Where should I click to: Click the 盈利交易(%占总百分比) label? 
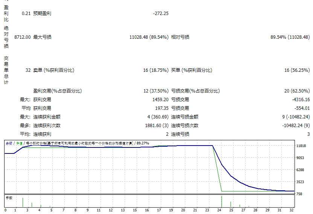tap(58, 91)
